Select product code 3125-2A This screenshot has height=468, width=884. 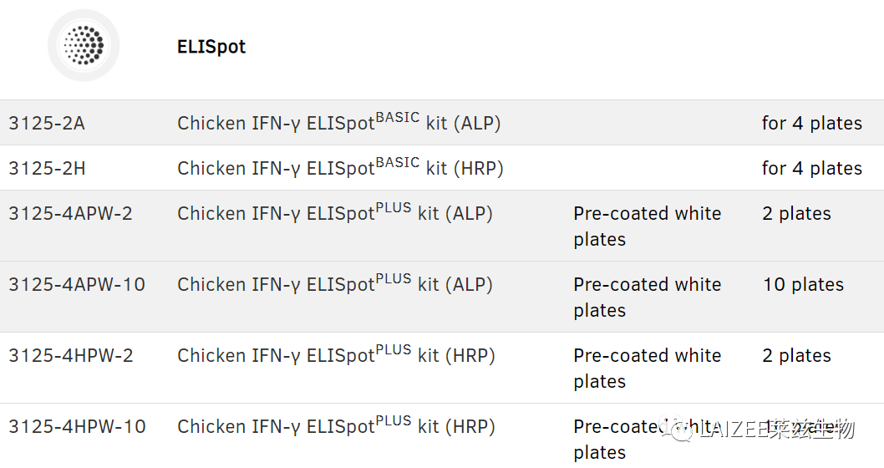point(47,124)
